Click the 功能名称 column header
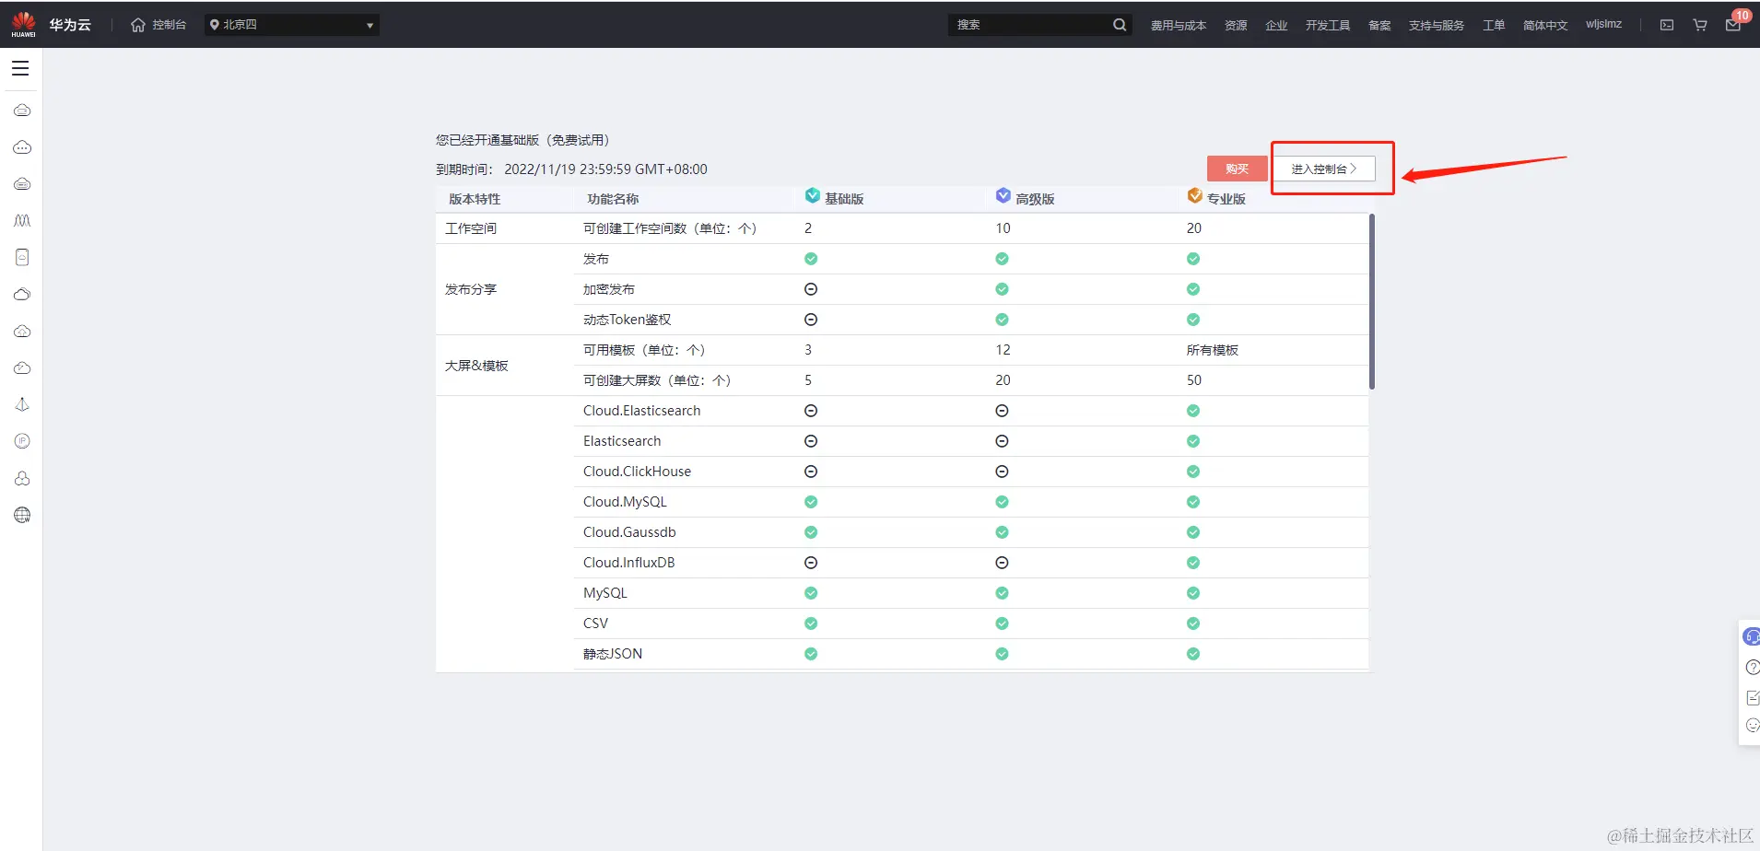Viewport: 1760px width, 851px height. (x=613, y=199)
